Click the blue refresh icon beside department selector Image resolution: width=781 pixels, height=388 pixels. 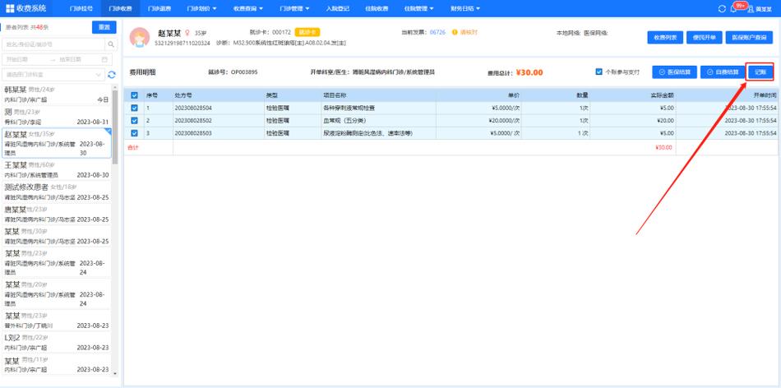[x=112, y=75]
